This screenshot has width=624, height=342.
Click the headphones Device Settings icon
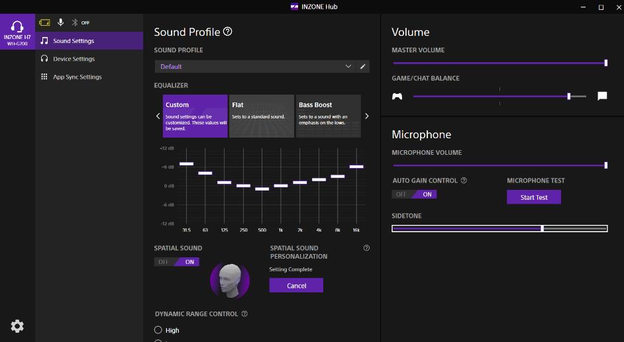click(x=44, y=59)
